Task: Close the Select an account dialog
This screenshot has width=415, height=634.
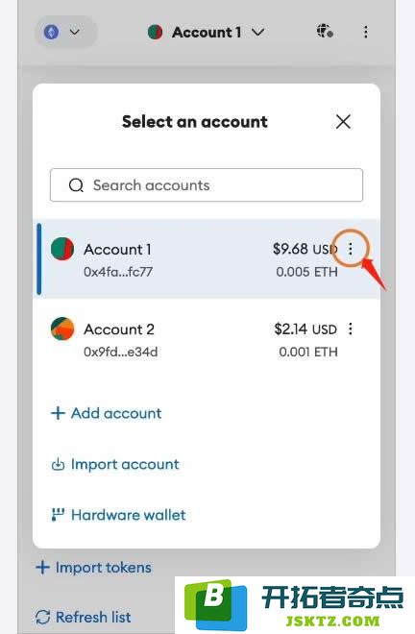Action: tap(343, 121)
